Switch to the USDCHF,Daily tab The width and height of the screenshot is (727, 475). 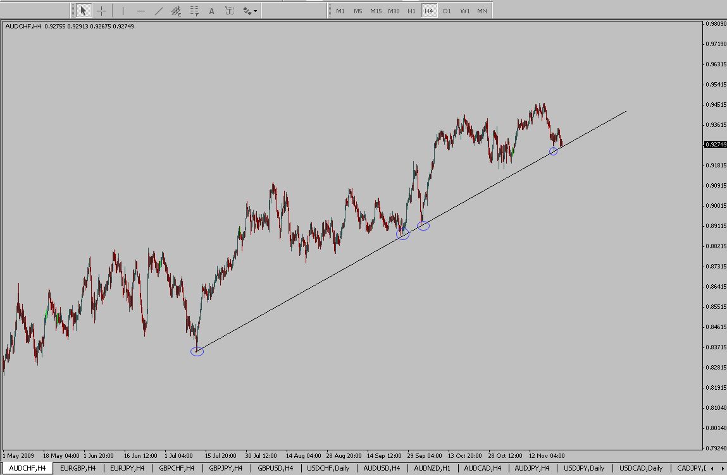pyautogui.click(x=328, y=468)
